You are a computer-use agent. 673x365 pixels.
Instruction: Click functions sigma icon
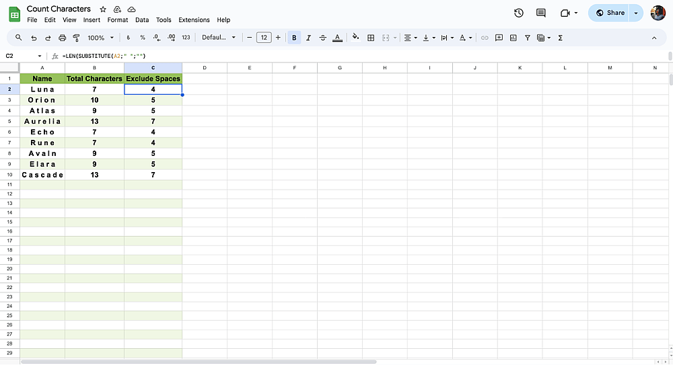[560, 38]
